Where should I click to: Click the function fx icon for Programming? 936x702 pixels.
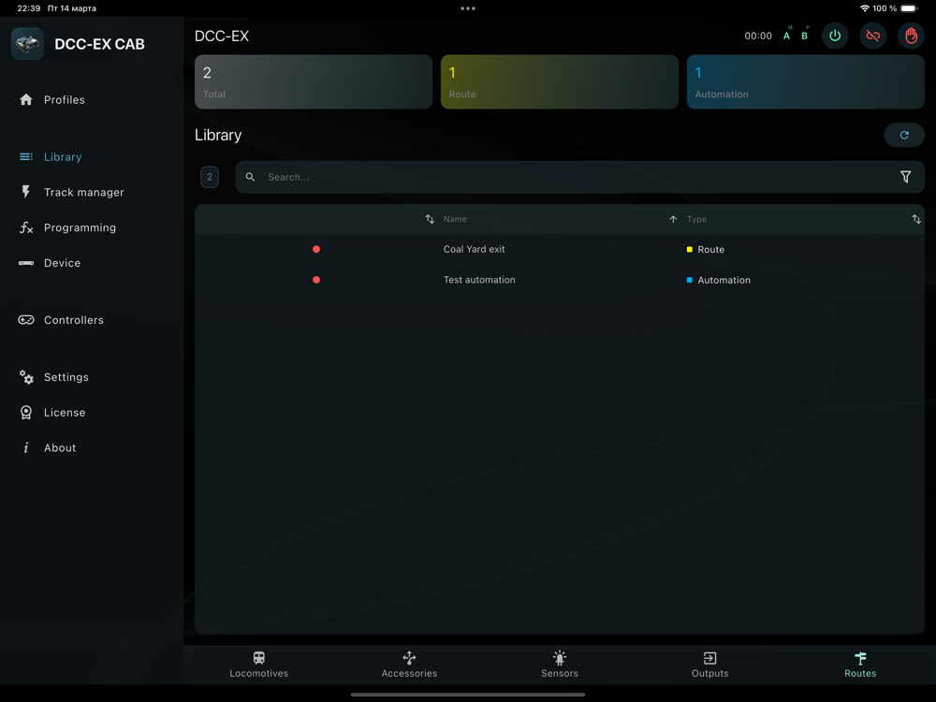point(25,227)
